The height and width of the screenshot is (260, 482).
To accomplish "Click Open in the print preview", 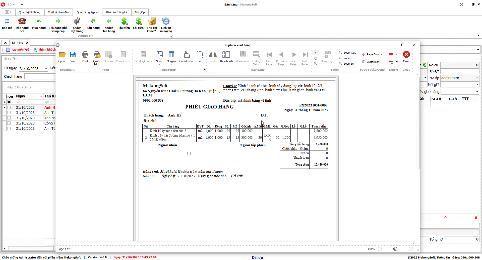I will coord(62,57).
